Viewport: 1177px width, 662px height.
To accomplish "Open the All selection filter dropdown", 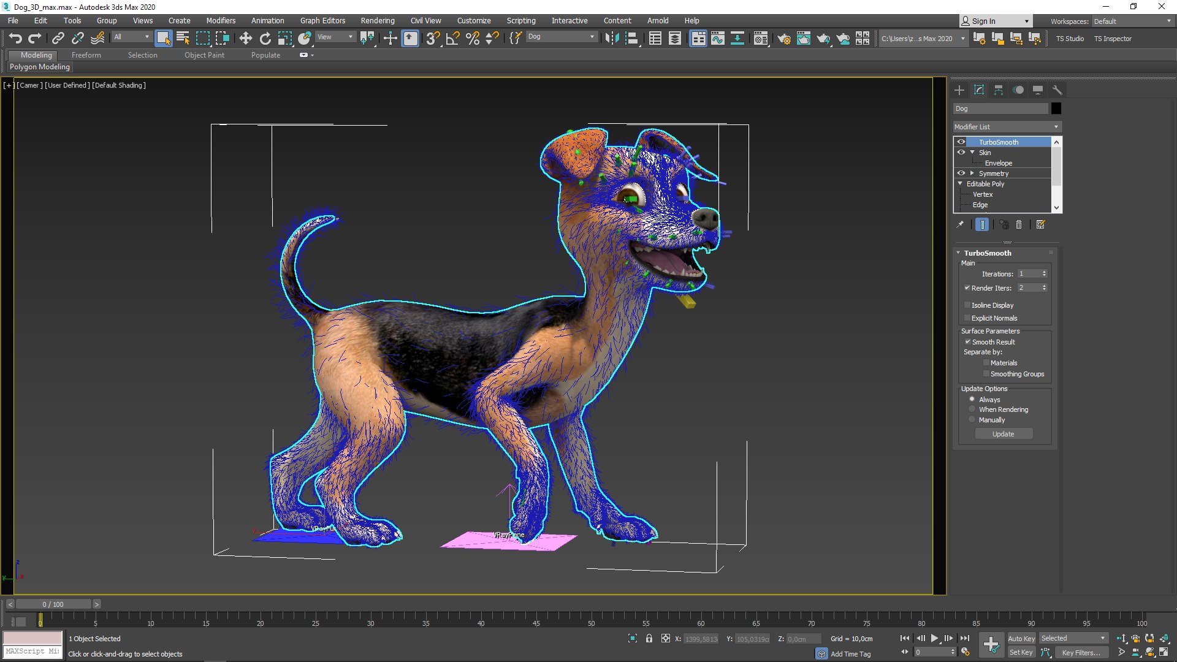I will [132, 37].
